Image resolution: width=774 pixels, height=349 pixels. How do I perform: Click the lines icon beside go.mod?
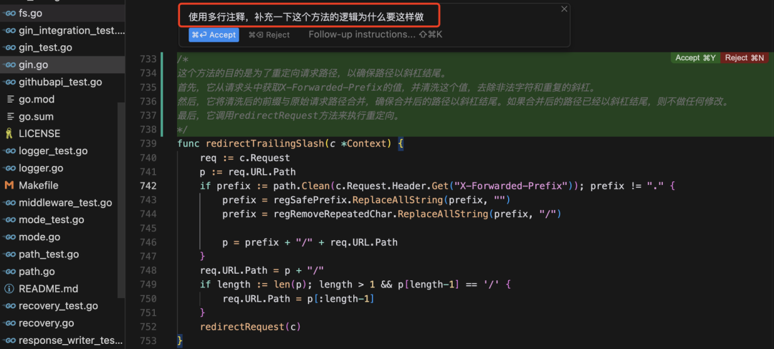click(x=10, y=99)
